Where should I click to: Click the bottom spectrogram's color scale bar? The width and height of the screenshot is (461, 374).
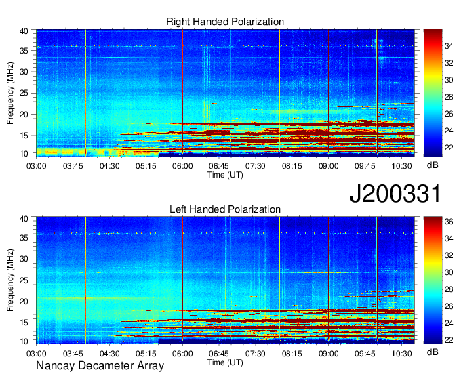pyautogui.click(x=433, y=280)
